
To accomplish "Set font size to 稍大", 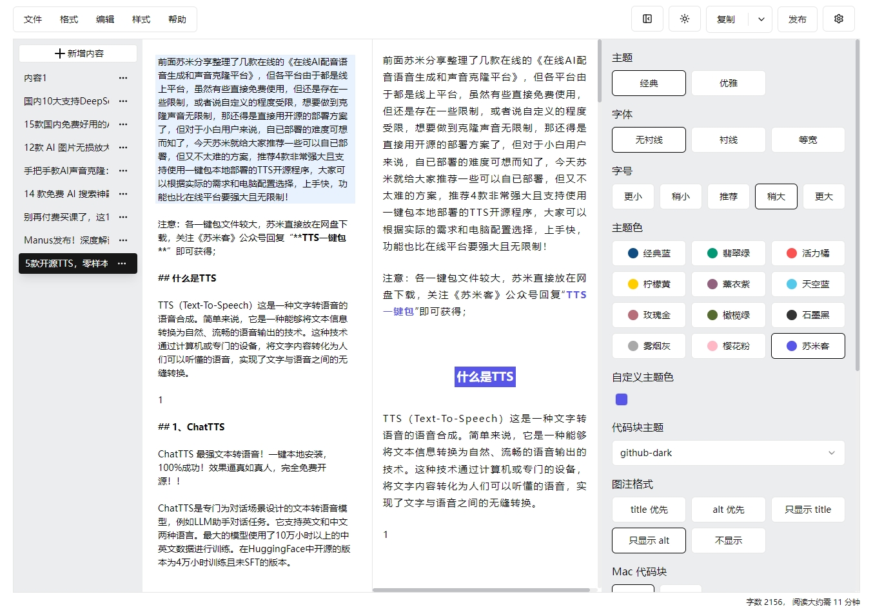I will (x=776, y=196).
